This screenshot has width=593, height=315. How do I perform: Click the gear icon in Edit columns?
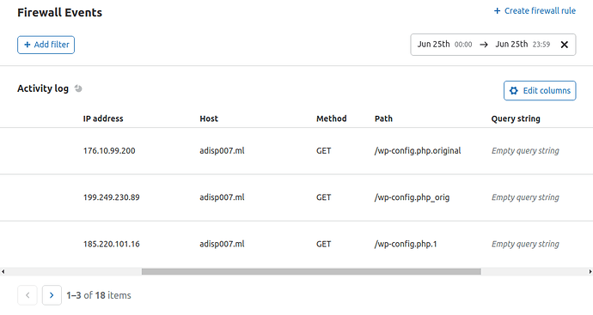point(514,91)
